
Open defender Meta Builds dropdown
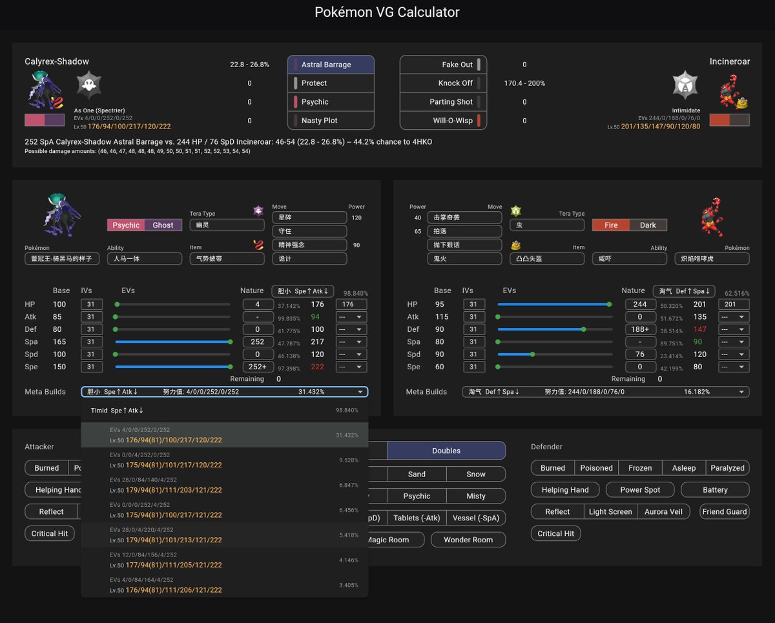pyautogui.click(x=606, y=392)
